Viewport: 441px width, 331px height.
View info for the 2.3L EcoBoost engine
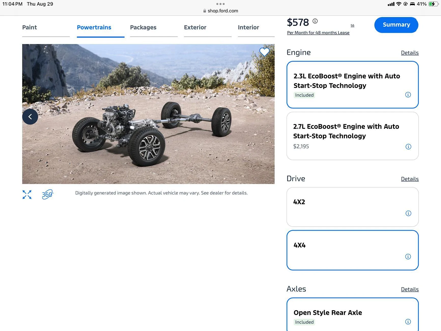408,94
